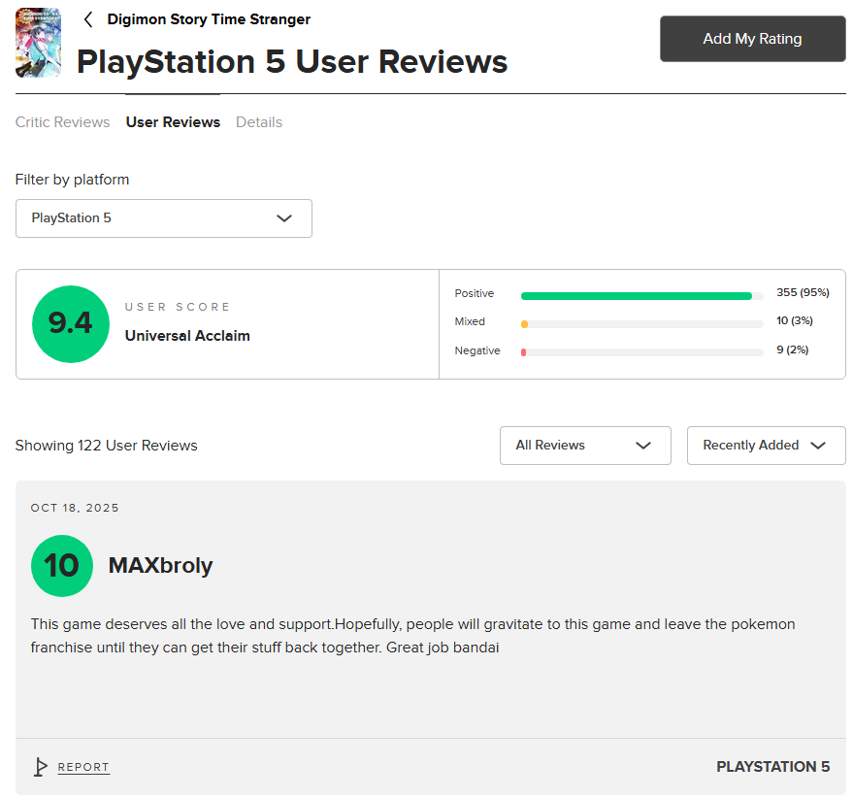Click MAXbroly's review text paragraph
This screenshot has width=853, height=798.
(x=412, y=636)
